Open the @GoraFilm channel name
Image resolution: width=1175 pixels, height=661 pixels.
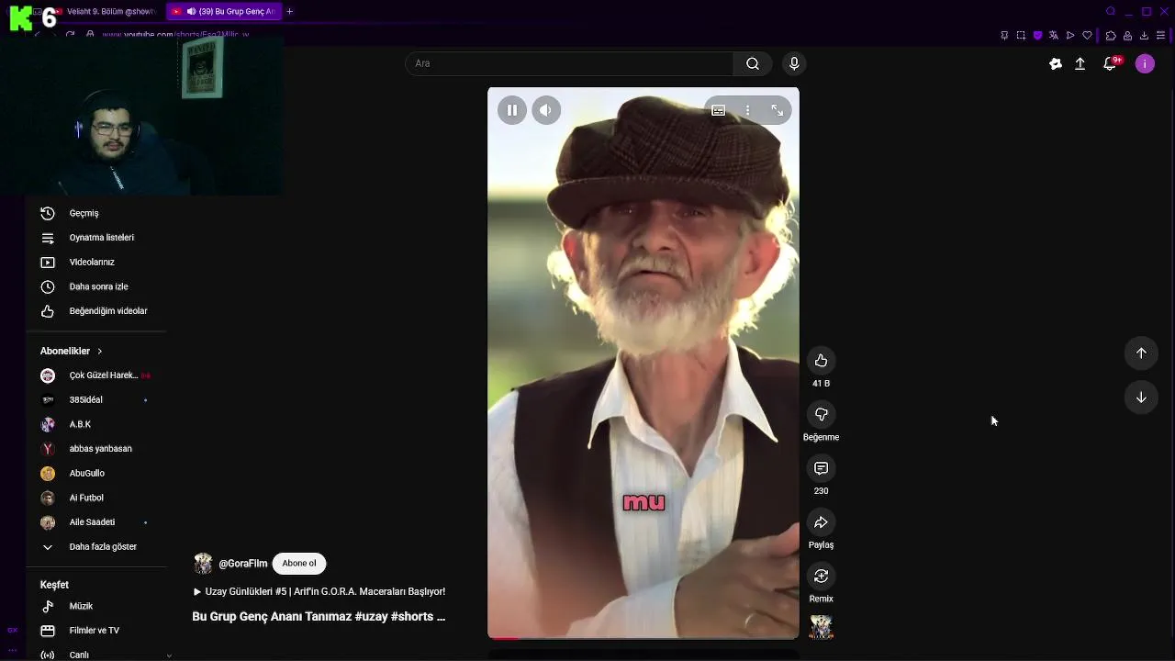tap(243, 564)
